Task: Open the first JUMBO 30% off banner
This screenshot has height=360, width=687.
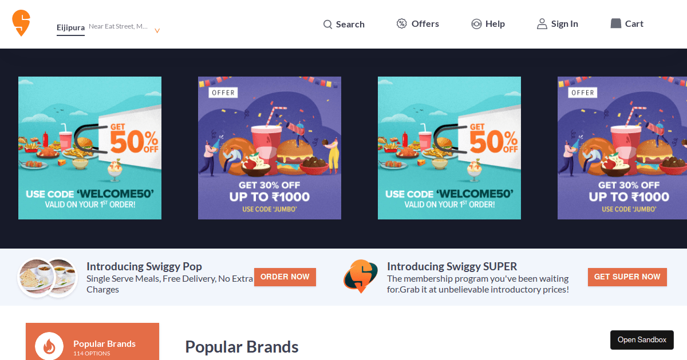Action: point(270,148)
